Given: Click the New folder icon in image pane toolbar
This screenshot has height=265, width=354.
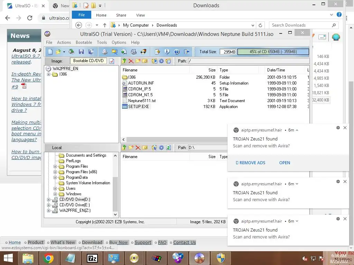Looking at the screenshot, I should coord(138,61).
